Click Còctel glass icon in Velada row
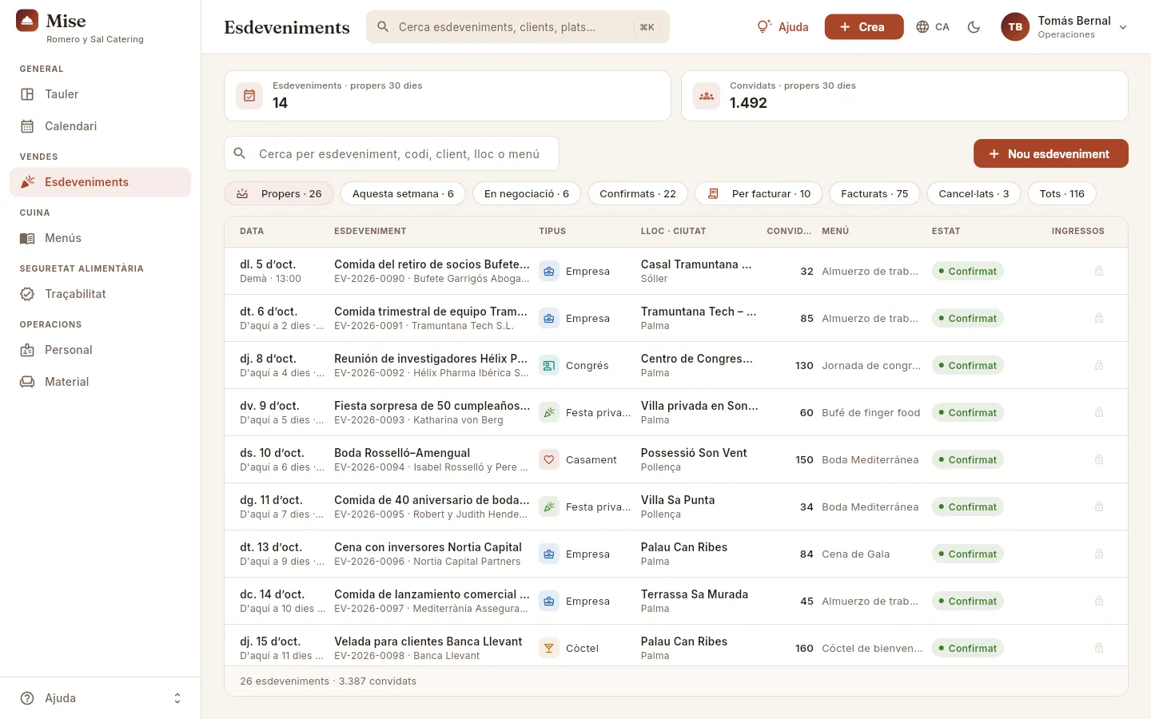The image size is (1151, 719). pos(549,648)
